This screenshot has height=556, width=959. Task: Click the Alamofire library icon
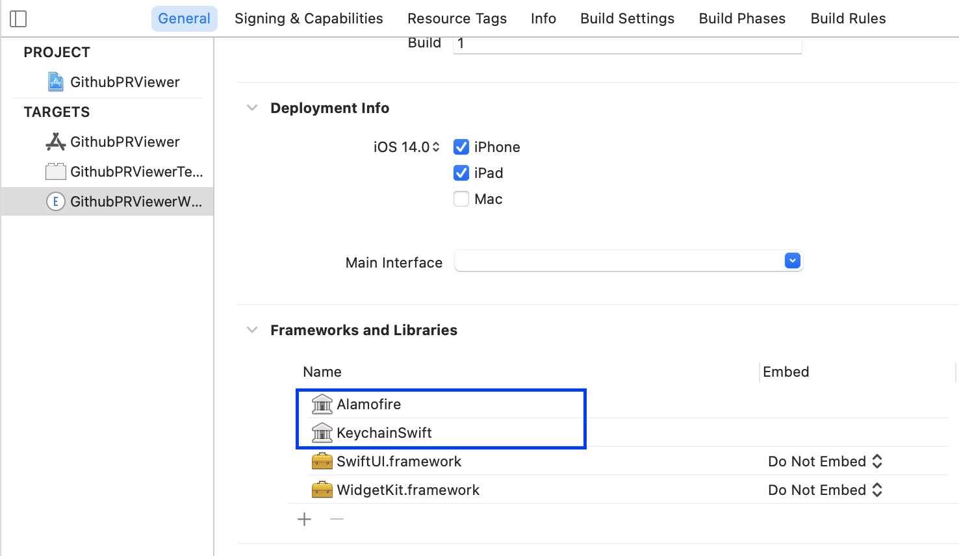322,404
